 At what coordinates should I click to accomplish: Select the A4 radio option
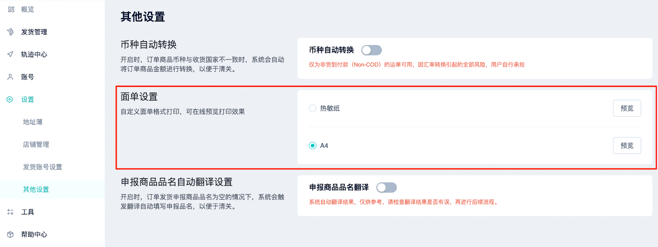(x=313, y=146)
